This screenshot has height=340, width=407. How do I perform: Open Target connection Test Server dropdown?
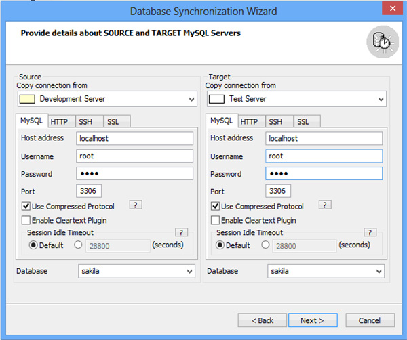pyautogui.click(x=381, y=100)
